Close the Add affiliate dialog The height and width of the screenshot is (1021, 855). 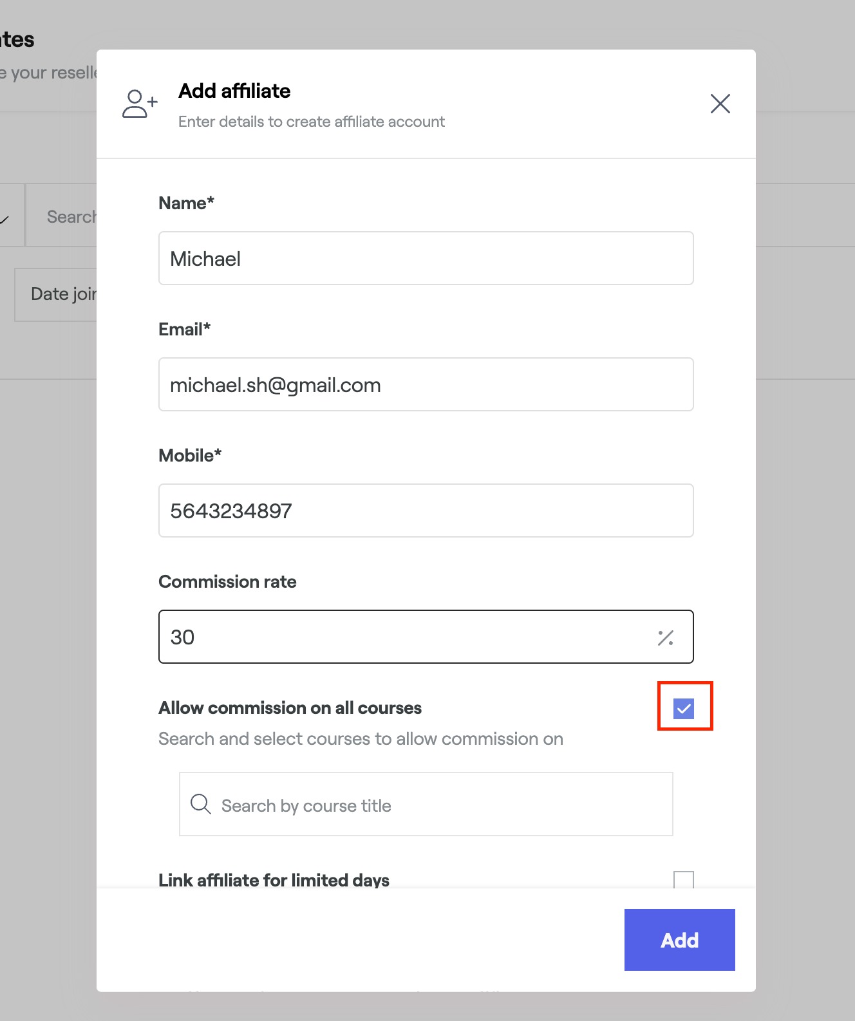pyautogui.click(x=720, y=104)
